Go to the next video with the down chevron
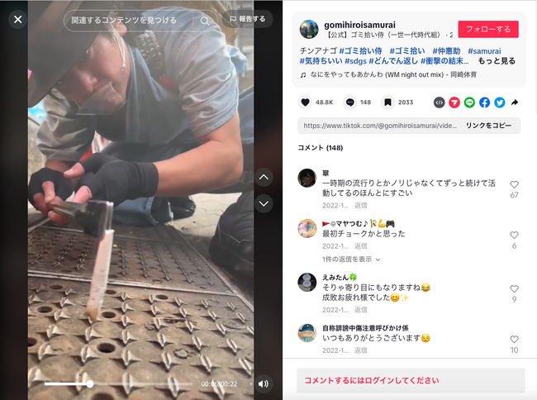Image resolution: width=537 pixels, height=400 pixels. [x=264, y=203]
